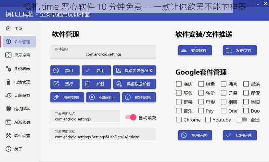Click 保留数据卸载 button
This screenshot has height=162, width=269.
(134, 84)
